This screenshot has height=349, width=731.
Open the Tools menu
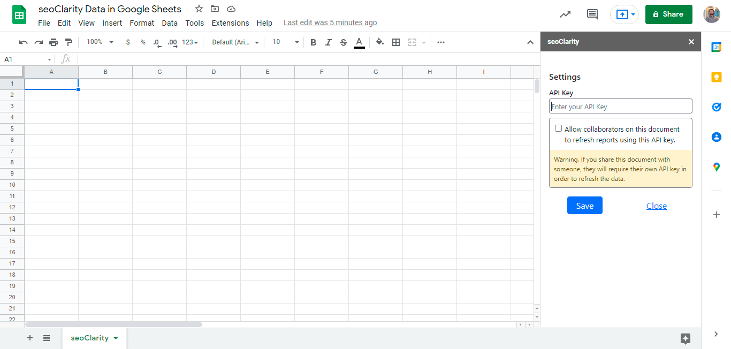click(x=195, y=23)
